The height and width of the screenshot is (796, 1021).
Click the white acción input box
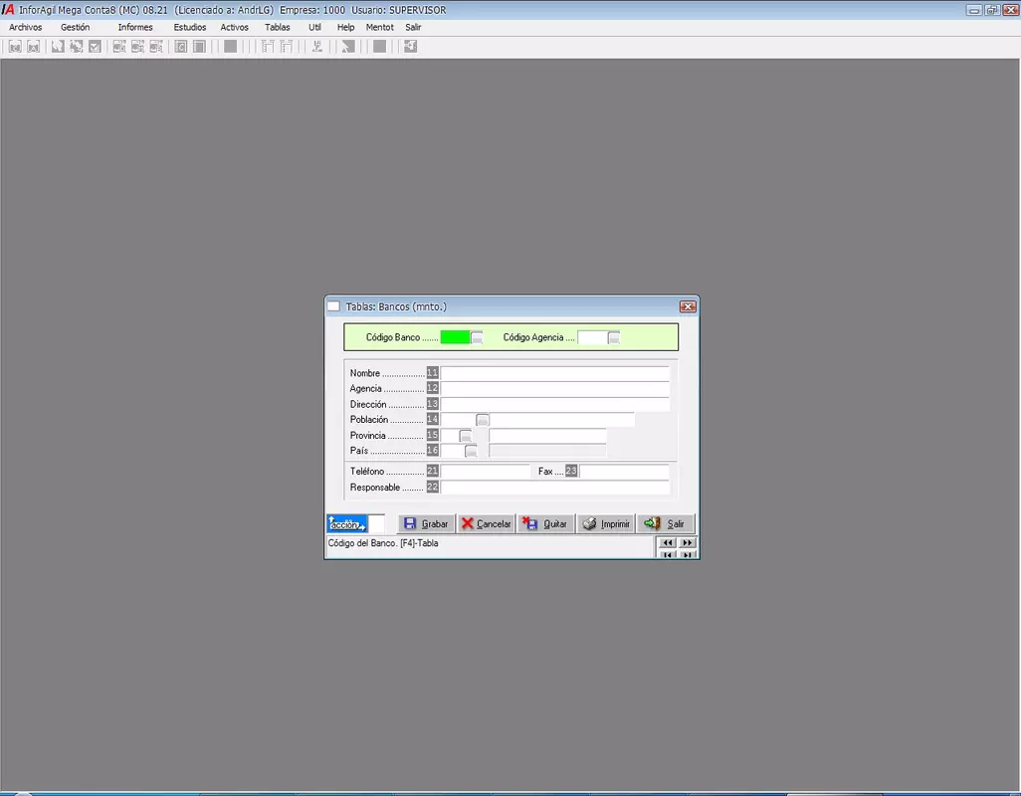[376, 524]
